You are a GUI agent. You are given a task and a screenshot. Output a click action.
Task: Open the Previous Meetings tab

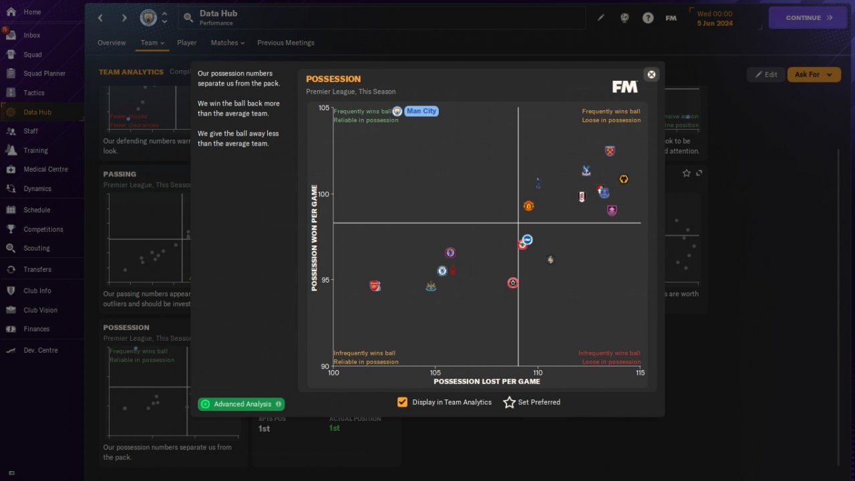[x=286, y=43]
